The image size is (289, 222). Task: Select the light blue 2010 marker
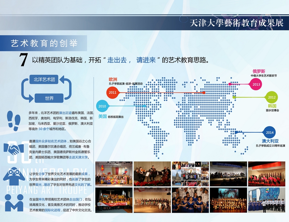[x=102, y=106]
